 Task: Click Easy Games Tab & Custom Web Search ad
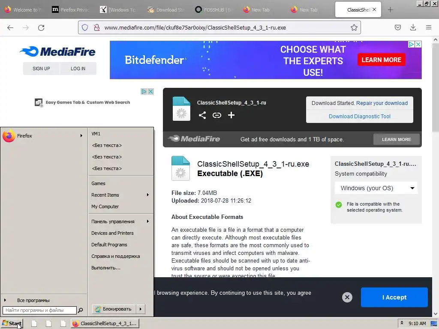click(x=82, y=102)
